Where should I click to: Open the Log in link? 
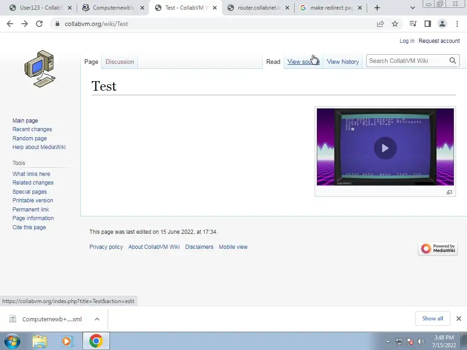(407, 41)
